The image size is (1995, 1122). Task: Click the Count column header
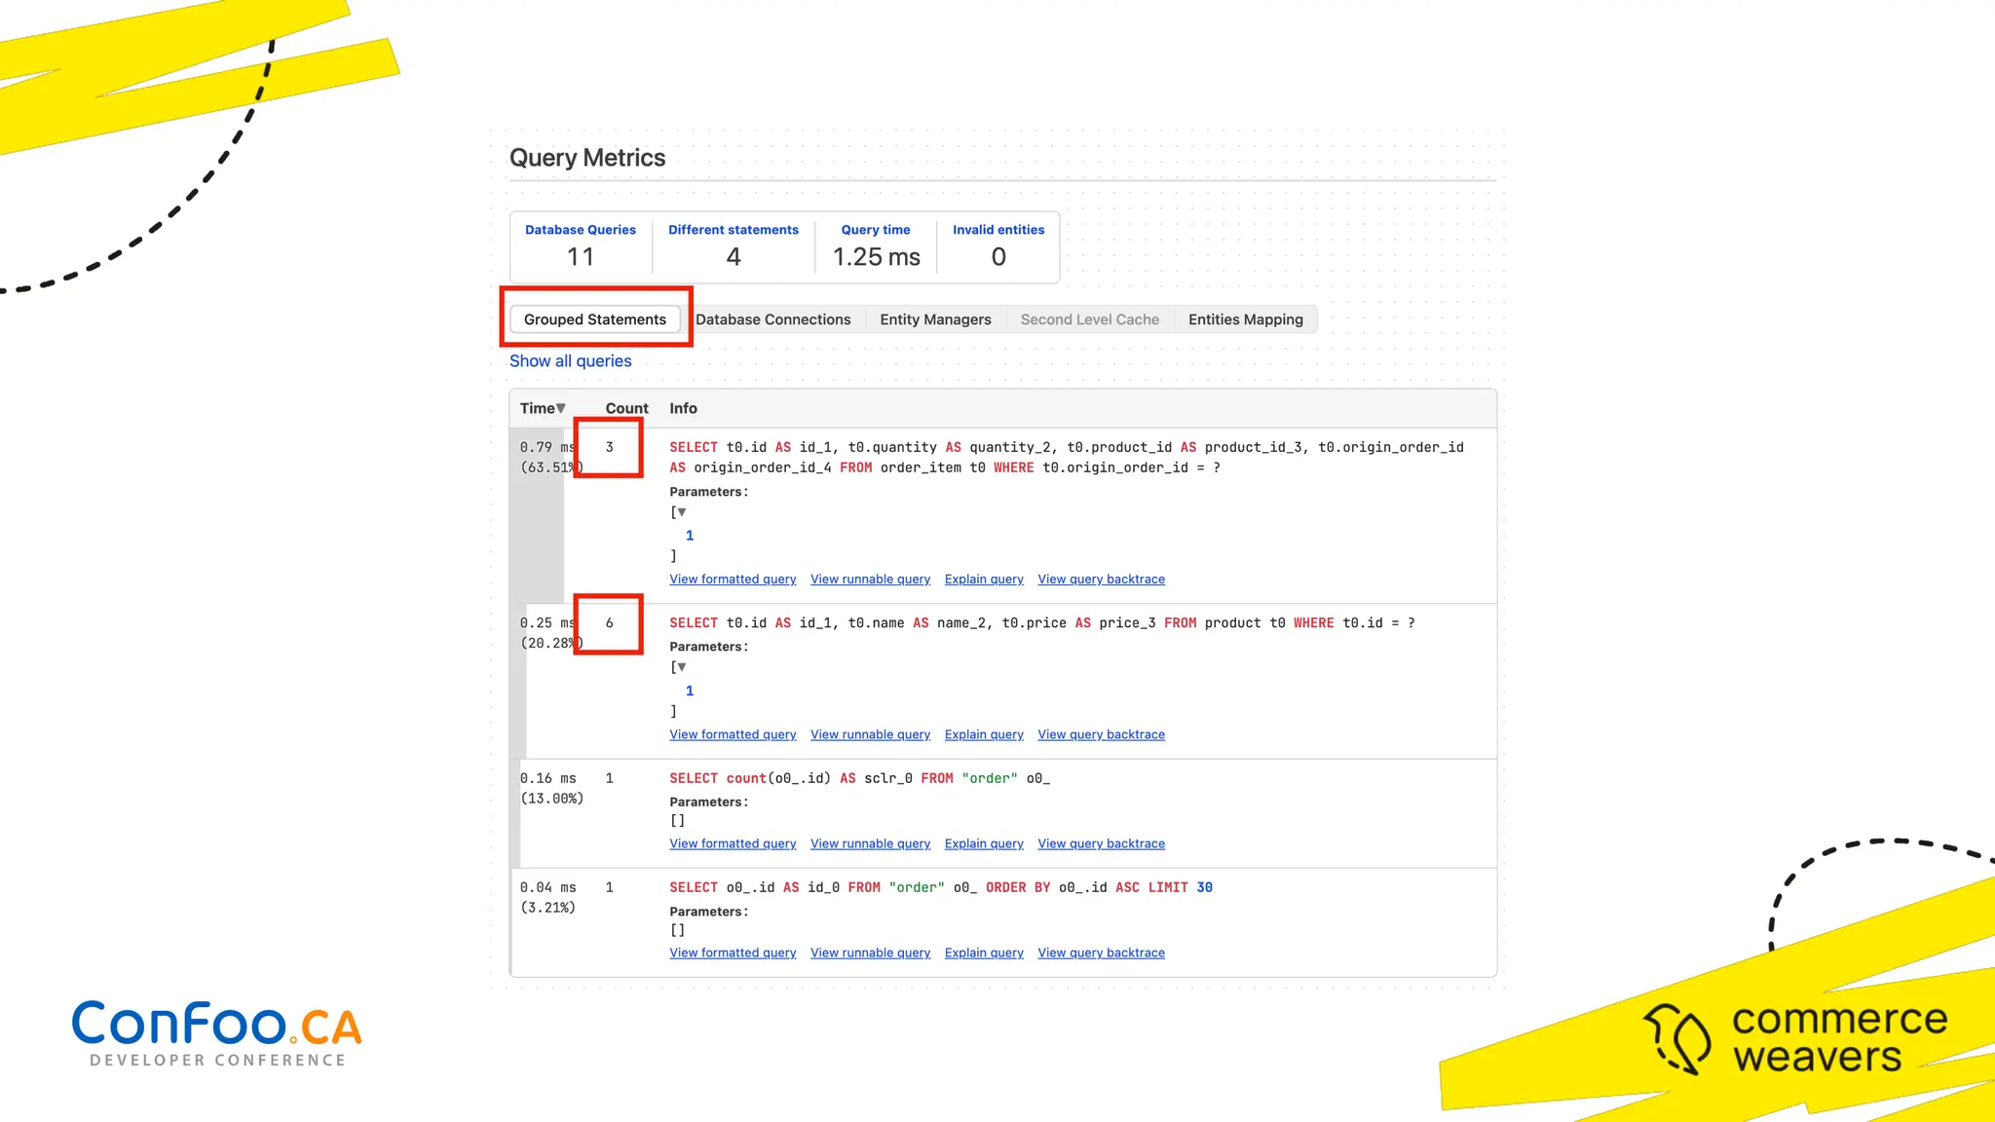[x=626, y=408]
